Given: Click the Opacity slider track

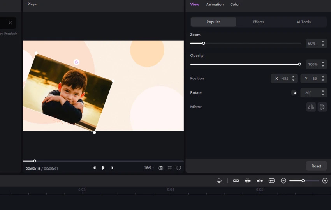Looking at the screenshot, I should point(245,64).
